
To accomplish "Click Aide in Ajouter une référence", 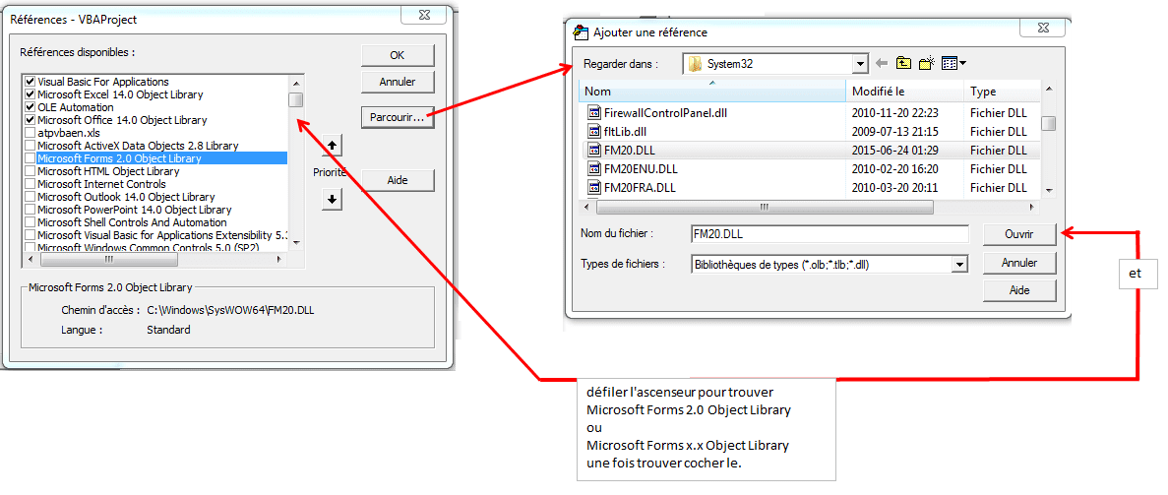I will click(1019, 289).
